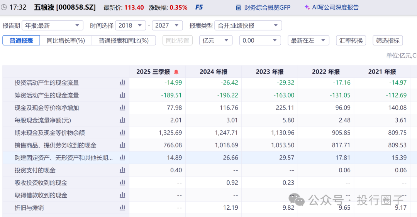This screenshot has width=417, height=217.
Task: Open chart icon for 投资支付的现金 row
Action: (122, 170)
